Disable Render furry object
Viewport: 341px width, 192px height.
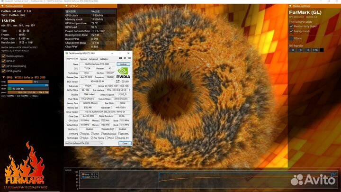291,26
